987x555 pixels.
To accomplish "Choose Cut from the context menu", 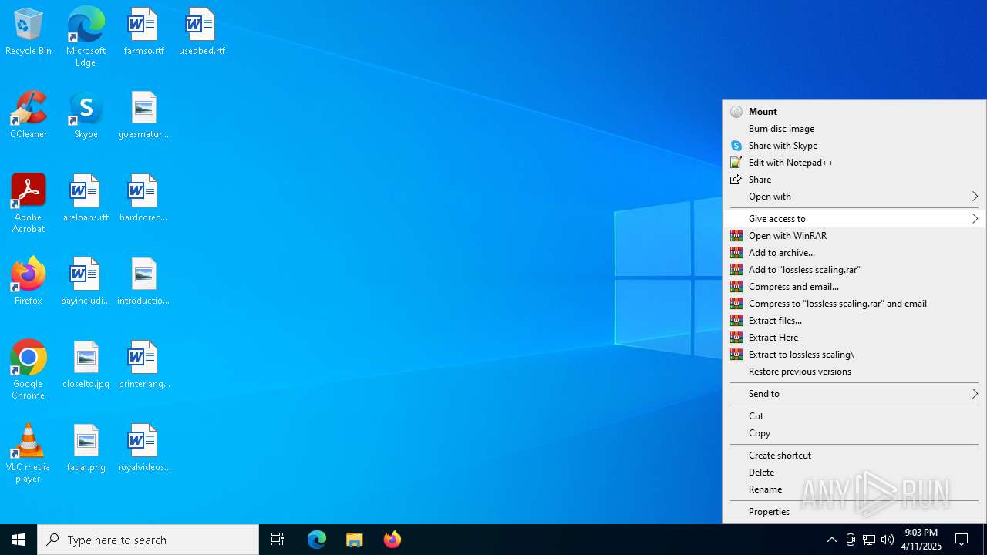I will coord(854,416).
